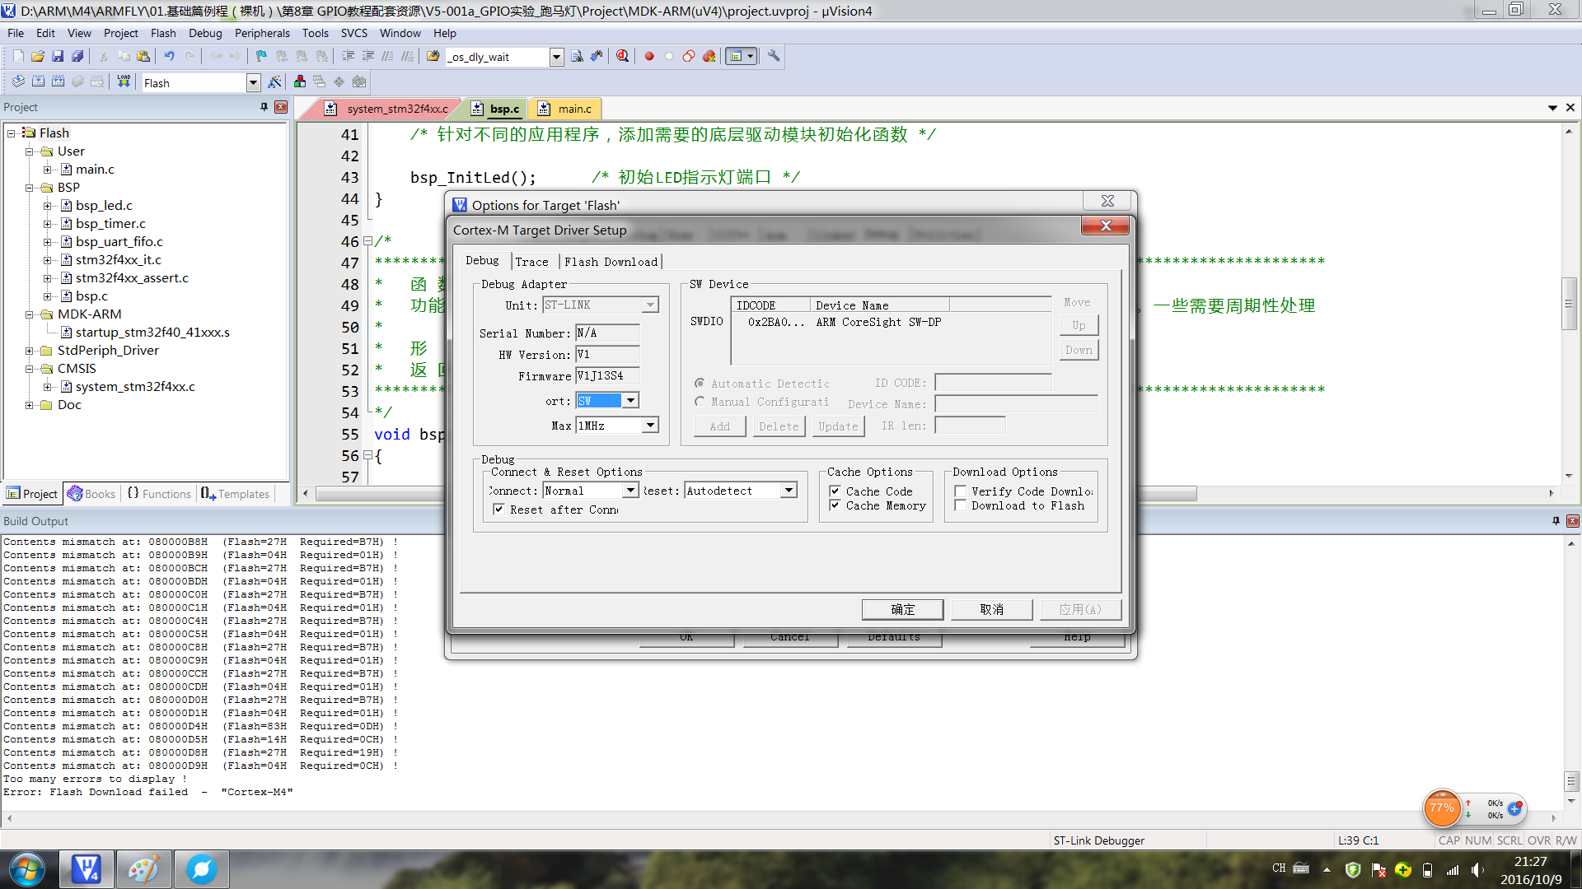Click the Down button in SW Device
Viewport: 1582px width, 889px height.
click(x=1079, y=350)
